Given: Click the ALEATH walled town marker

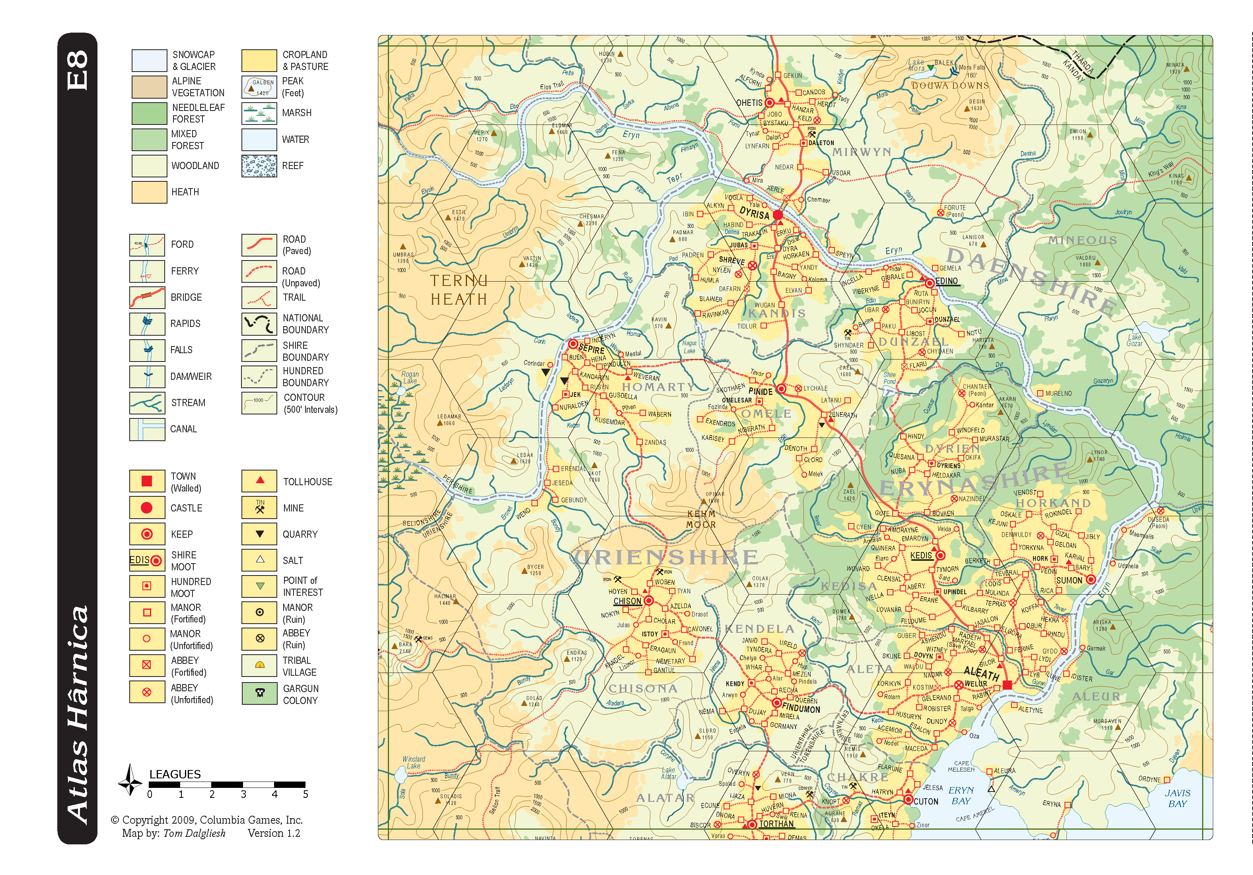Looking at the screenshot, I should click(x=1008, y=685).
